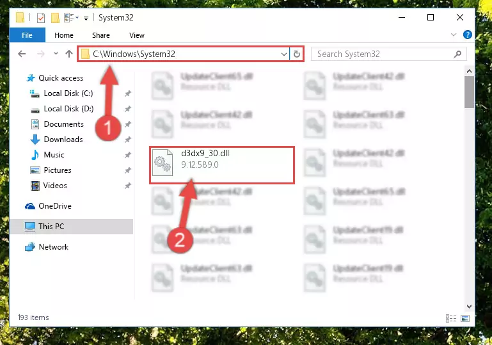Click the scrollbar up arrow
Screen dimensions: 492x345
point(469,71)
